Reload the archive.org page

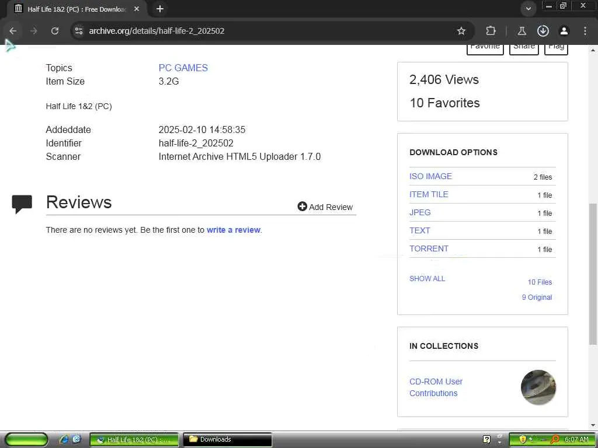[x=55, y=31]
